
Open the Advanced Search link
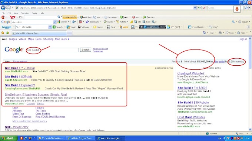pyautogui.click(x=100, y=49)
